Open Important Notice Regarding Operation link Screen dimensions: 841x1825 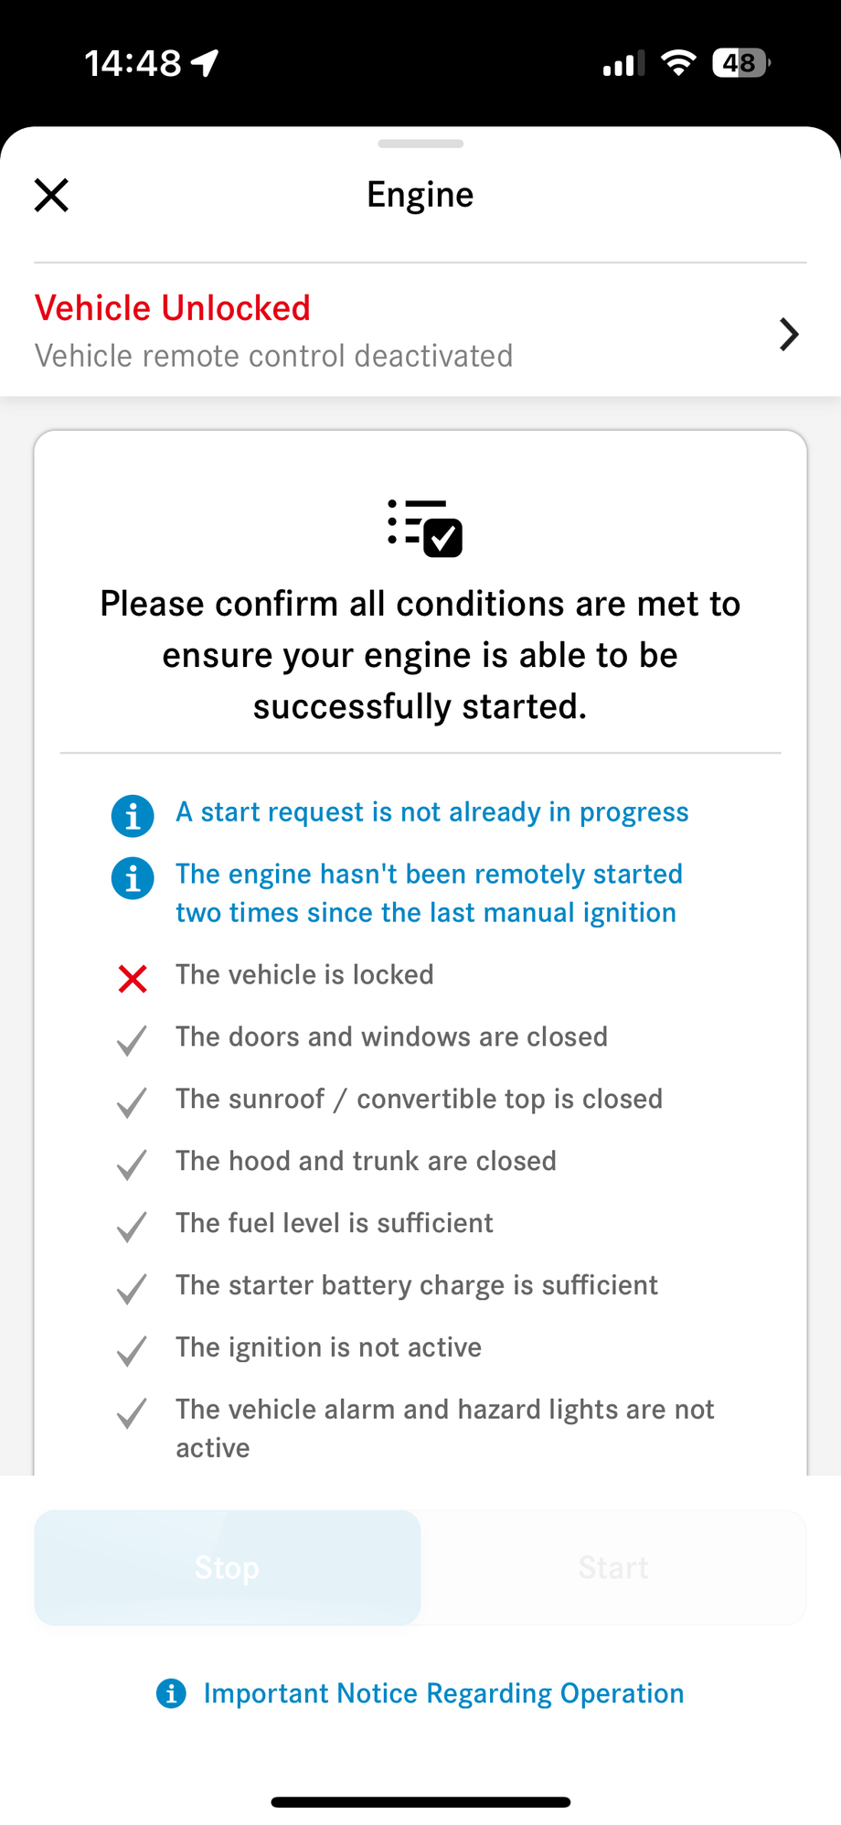coord(443,1693)
